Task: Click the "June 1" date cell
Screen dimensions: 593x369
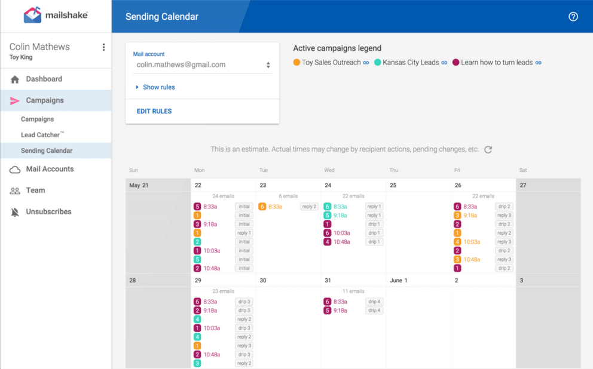Action: tap(418, 280)
